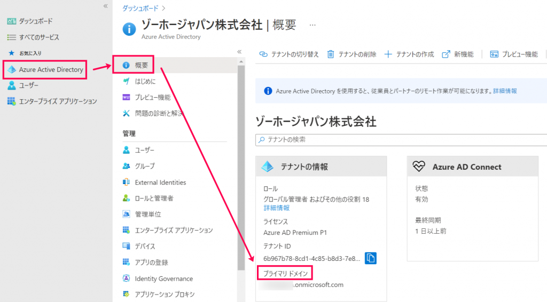The image size is (547, 302).
Task: Click the はじめに rocket icon
Action: tap(126, 81)
